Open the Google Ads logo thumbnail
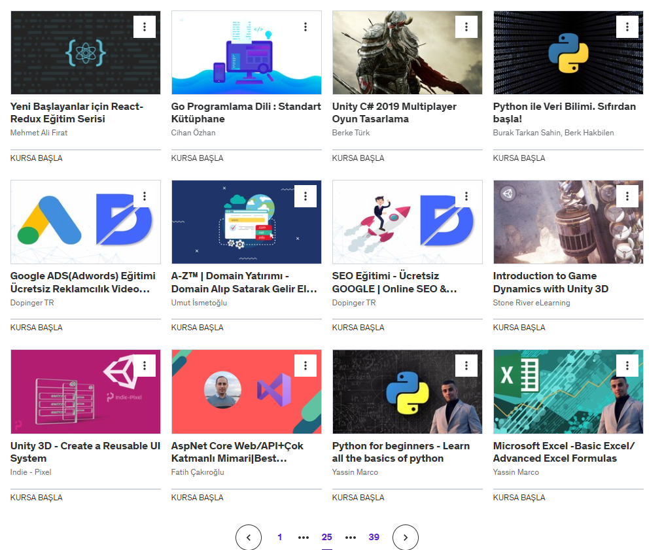The image size is (664, 550). click(x=86, y=222)
